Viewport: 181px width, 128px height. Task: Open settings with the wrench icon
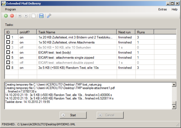49,16
